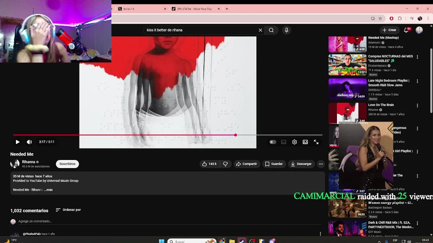
Task: Play the Needed Me video
Action: coord(18,142)
